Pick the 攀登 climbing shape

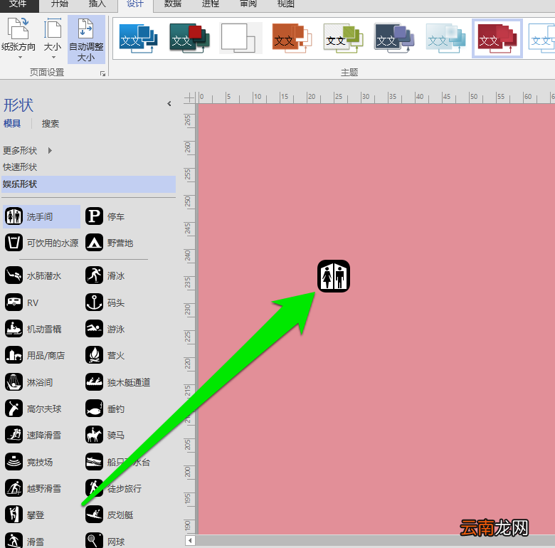25,515
